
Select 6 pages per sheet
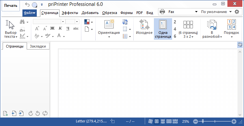click(175, 36)
